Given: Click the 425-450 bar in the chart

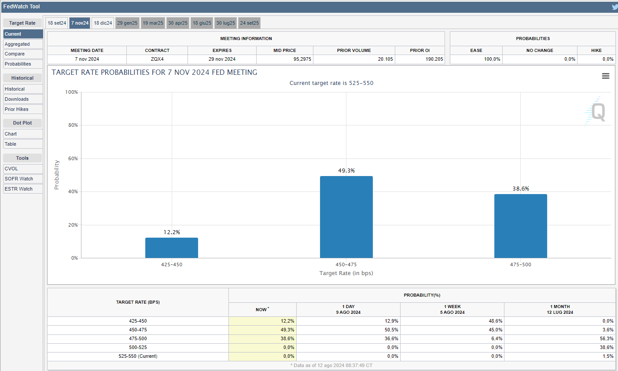Looking at the screenshot, I should (172, 248).
